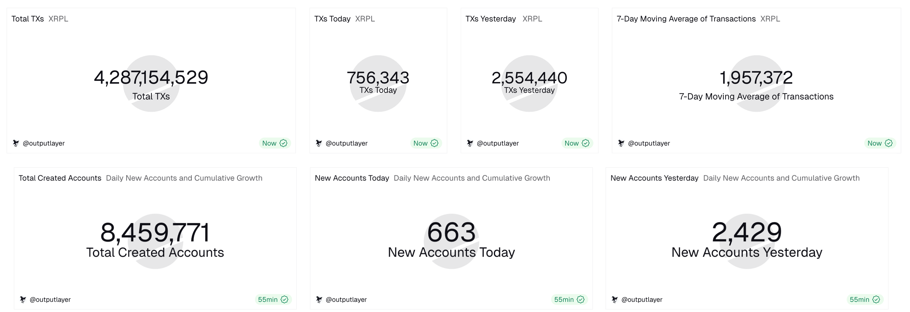Click outputlayer avatar icon on TXs Today card
The height and width of the screenshot is (312, 910).
pos(319,143)
